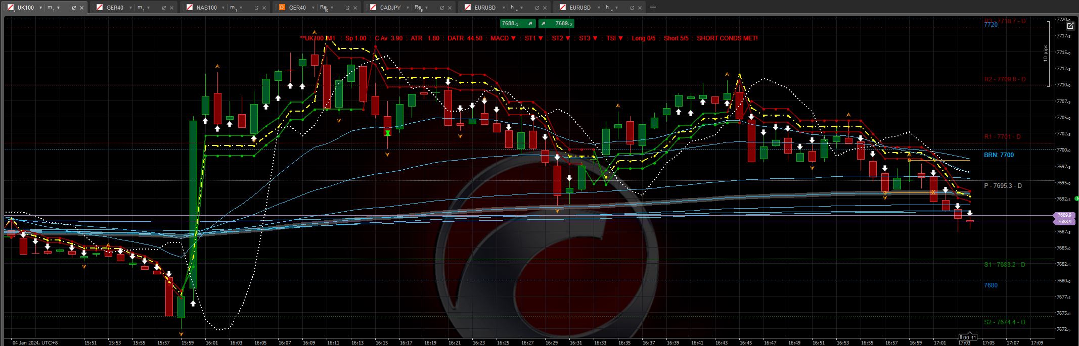Image resolution: width=1079 pixels, height=346 pixels.
Task: Add a new chart tab with plus
Action: point(653,8)
